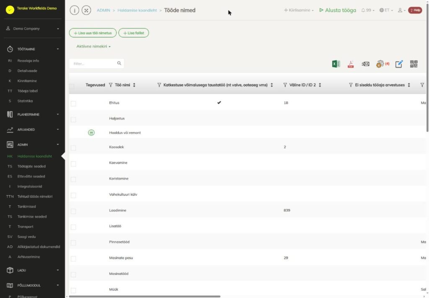This screenshot has height=298, width=429.
Task: Open the ET language dropdown
Action: pos(386,10)
